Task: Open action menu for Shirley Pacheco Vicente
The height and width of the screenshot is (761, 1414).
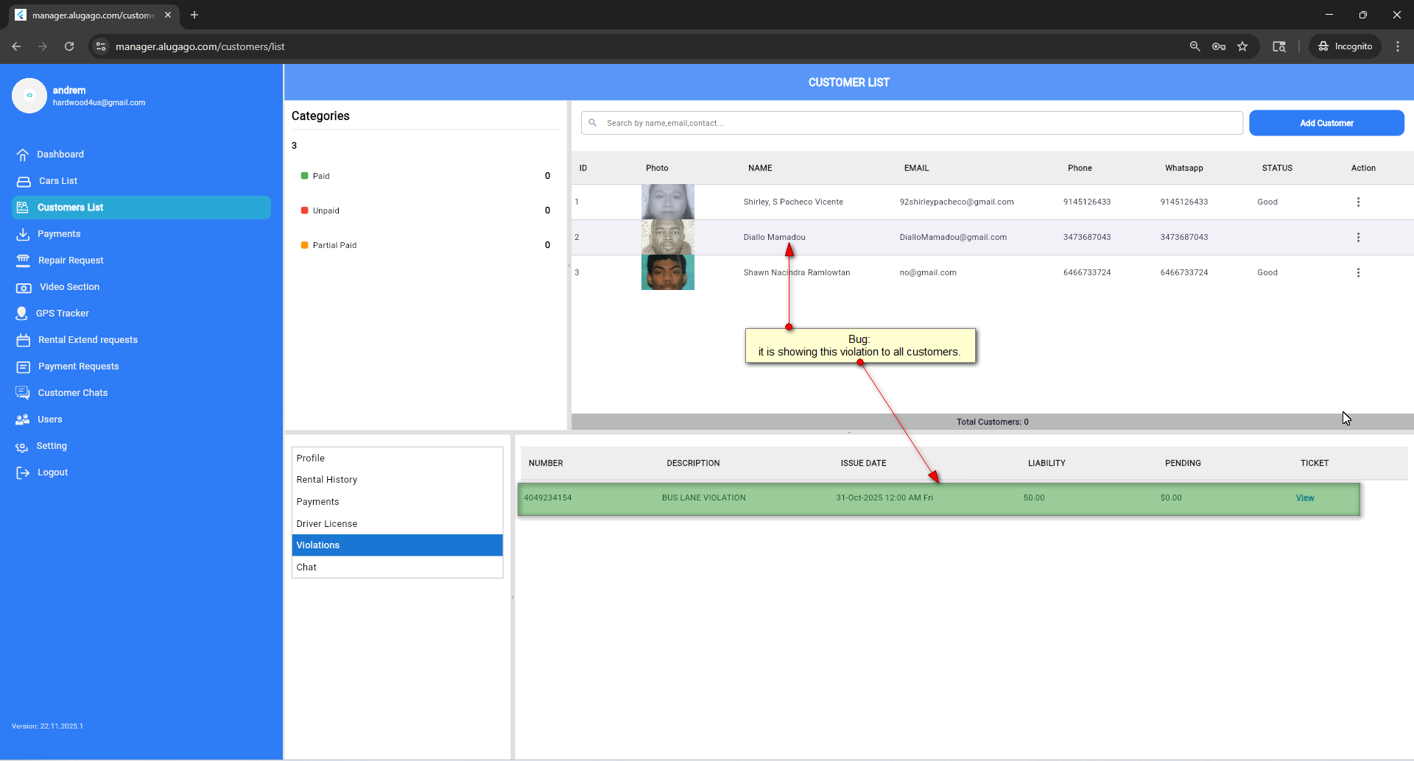Action: pyautogui.click(x=1358, y=202)
